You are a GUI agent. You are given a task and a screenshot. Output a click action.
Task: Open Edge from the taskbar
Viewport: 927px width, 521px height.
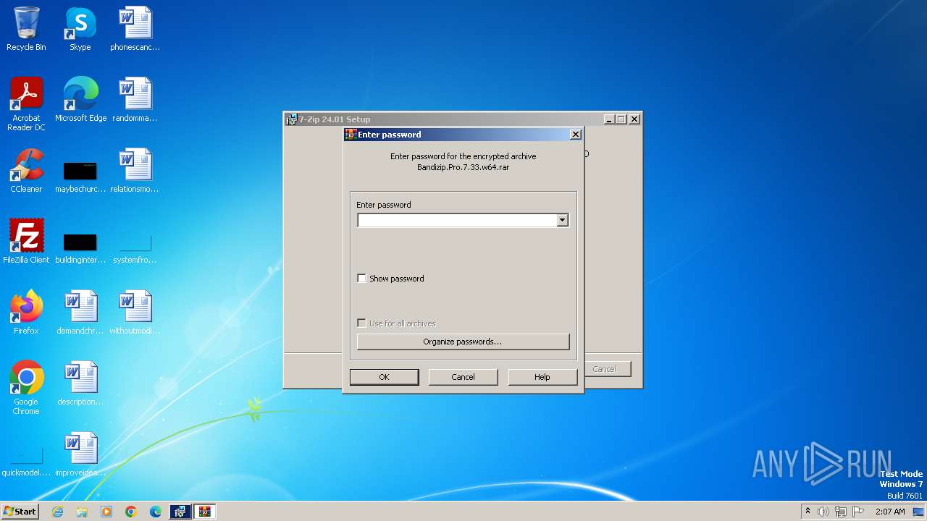(x=156, y=512)
